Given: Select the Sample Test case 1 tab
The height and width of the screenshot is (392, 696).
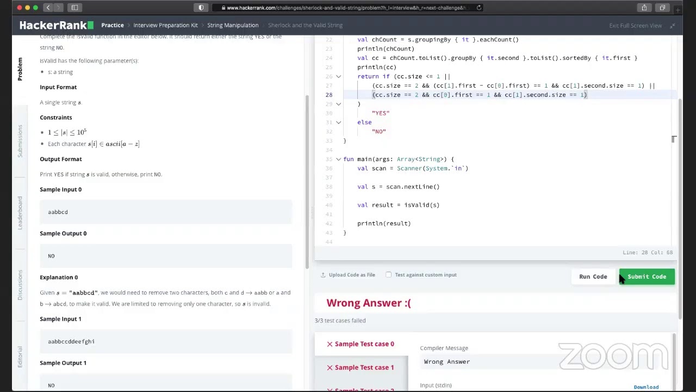Looking at the screenshot, I should coord(361,367).
